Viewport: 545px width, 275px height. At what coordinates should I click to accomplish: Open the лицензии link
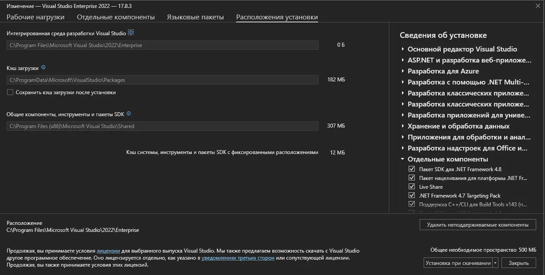(x=108, y=250)
